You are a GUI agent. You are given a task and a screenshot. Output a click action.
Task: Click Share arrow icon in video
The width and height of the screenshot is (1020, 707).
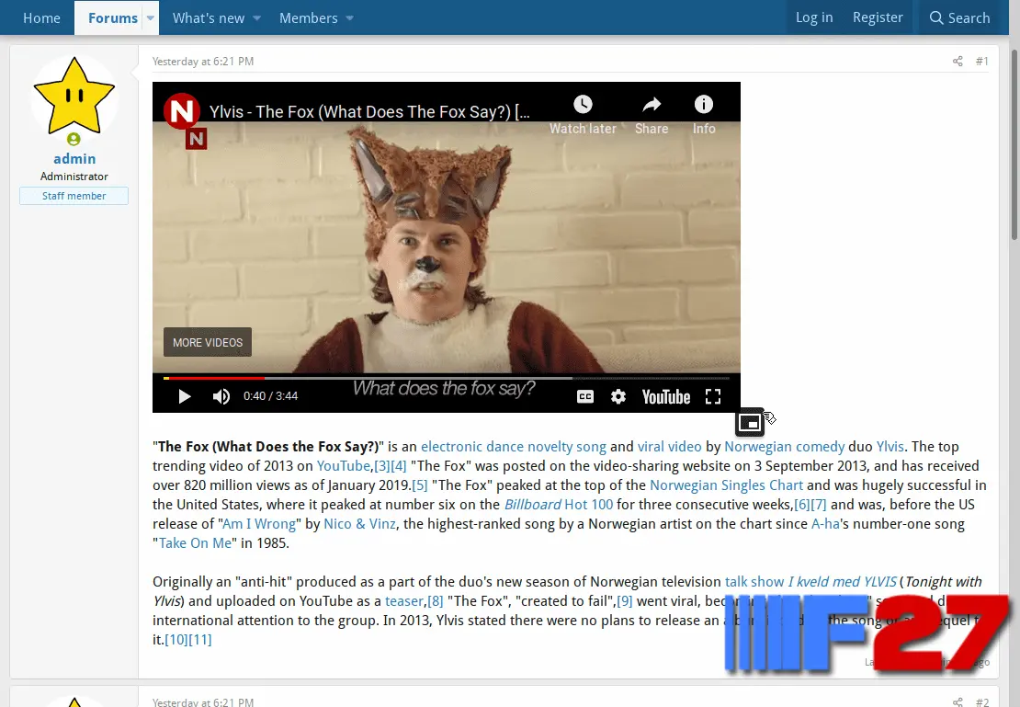652,105
